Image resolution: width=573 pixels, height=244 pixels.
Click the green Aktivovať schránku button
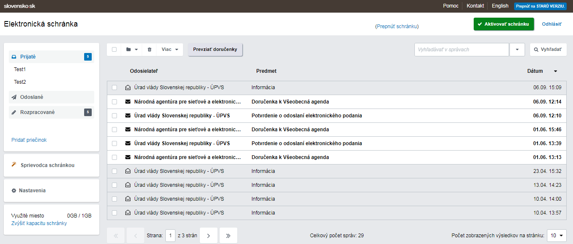504,24
